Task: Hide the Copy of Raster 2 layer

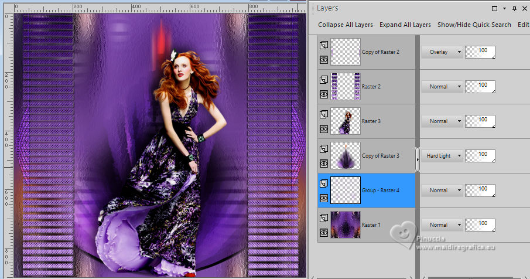Action: click(x=323, y=59)
